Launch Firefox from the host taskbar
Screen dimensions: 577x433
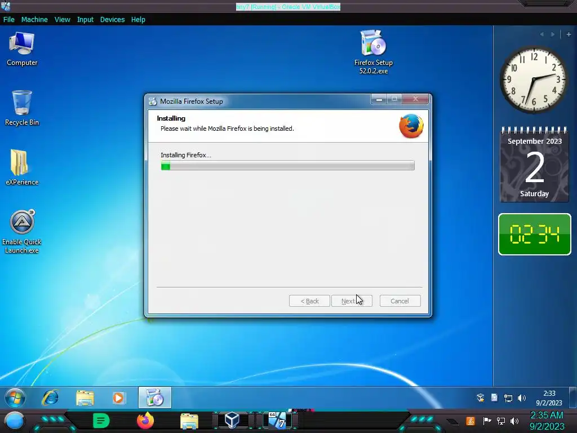145,421
